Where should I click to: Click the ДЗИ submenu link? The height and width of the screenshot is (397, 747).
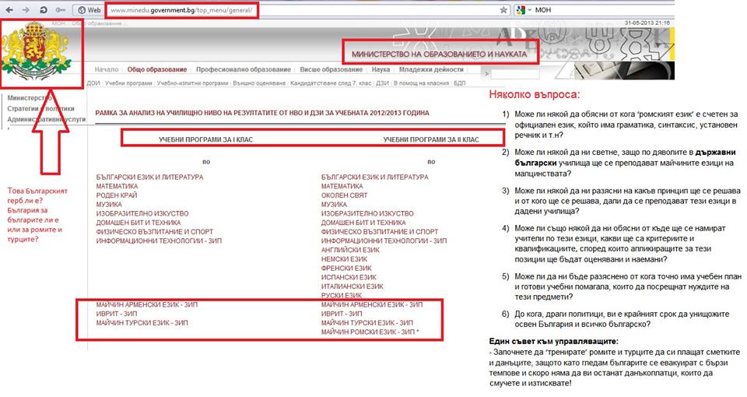pos(382,83)
